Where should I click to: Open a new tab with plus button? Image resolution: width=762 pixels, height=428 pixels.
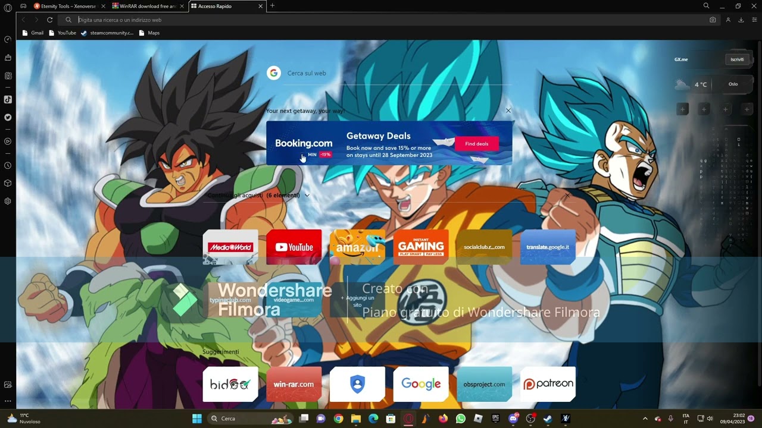click(x=272, y=6)
